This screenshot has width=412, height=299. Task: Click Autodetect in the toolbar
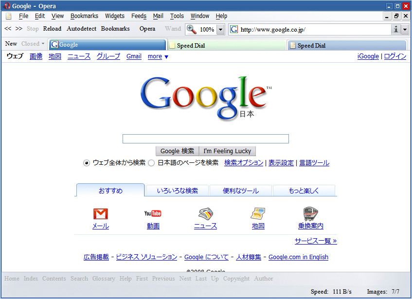click(x=81, y=29)
